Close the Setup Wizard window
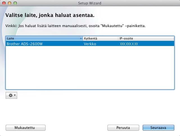 pos(4,3)
